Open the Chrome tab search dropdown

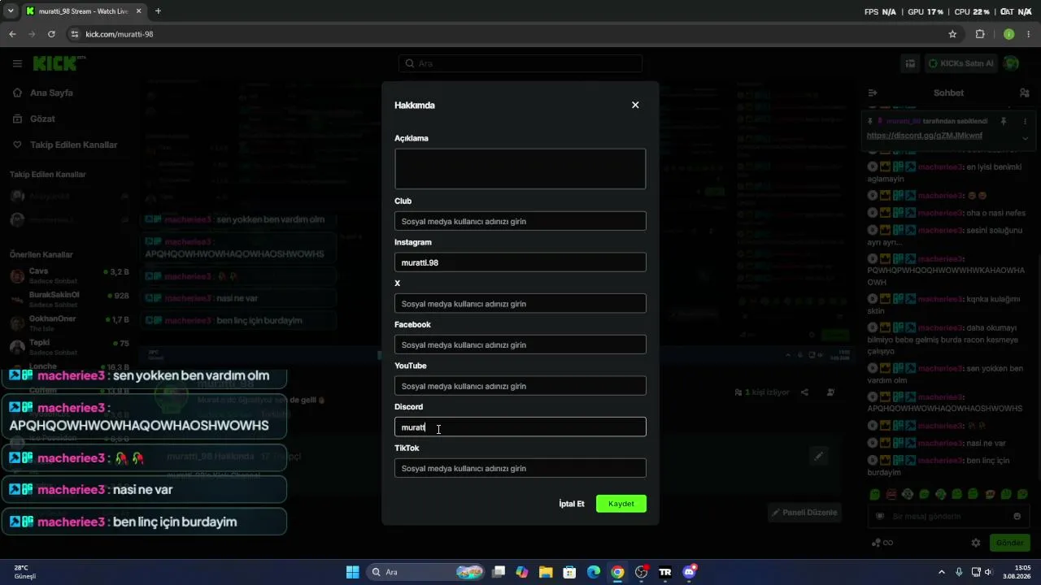[11, 11]
